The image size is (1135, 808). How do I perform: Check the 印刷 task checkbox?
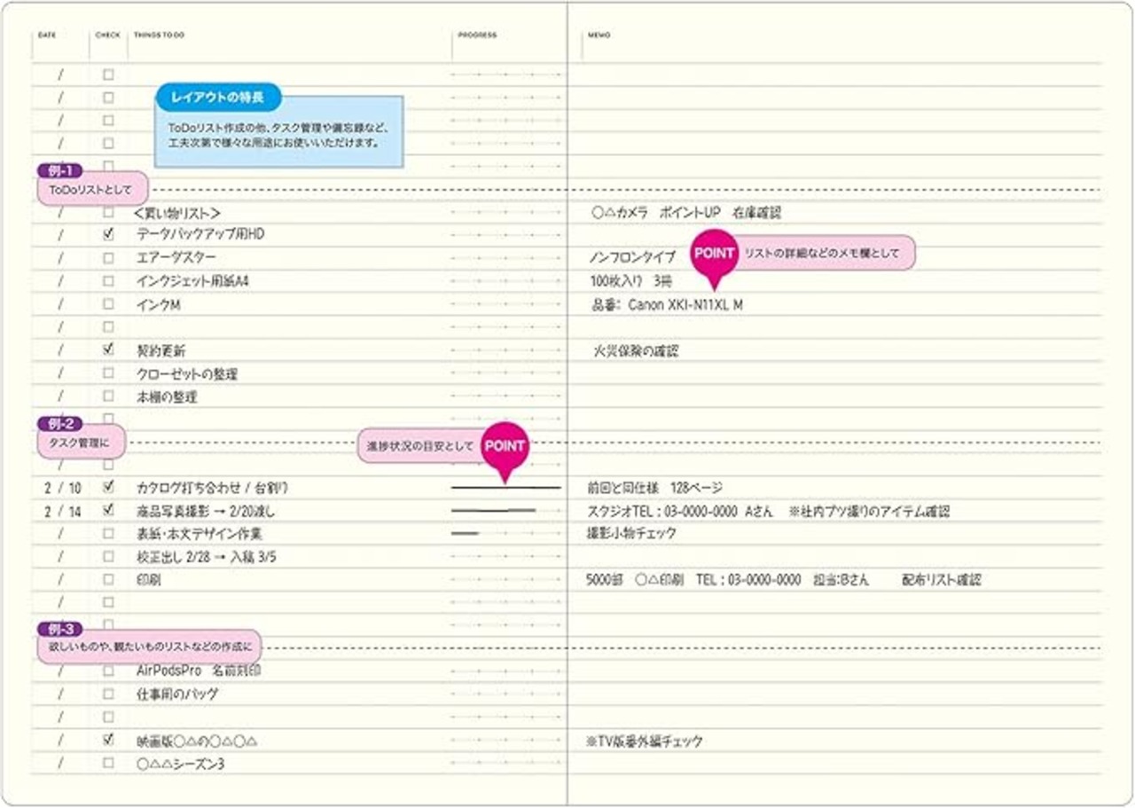[x=108, y=580]
